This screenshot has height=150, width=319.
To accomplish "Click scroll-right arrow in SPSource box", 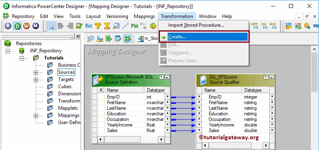I will pos(162,139).
